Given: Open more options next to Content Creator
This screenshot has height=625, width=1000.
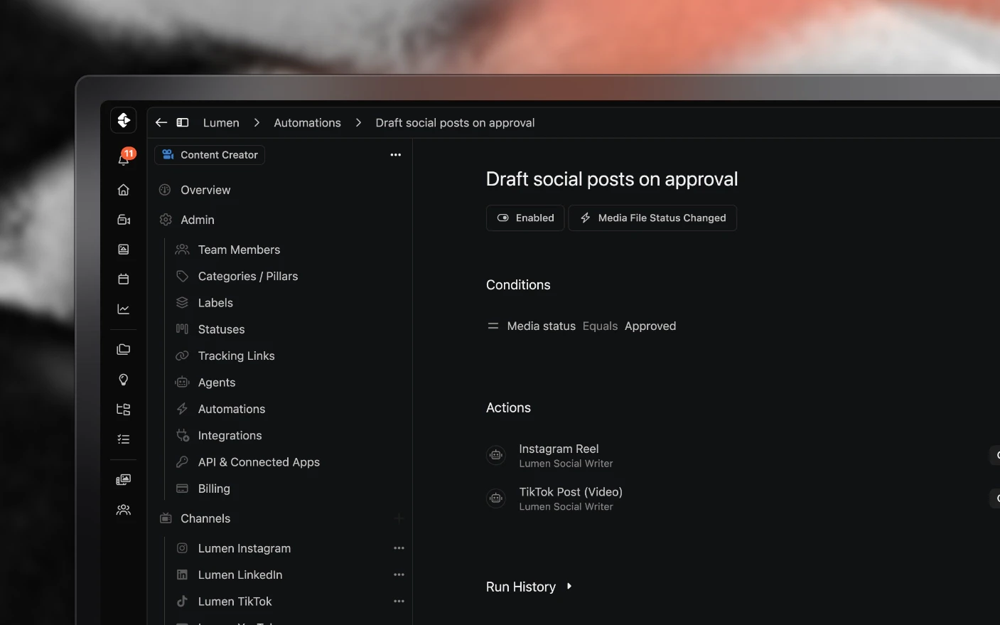Looking at the screenshot, I should pos(396,155).
